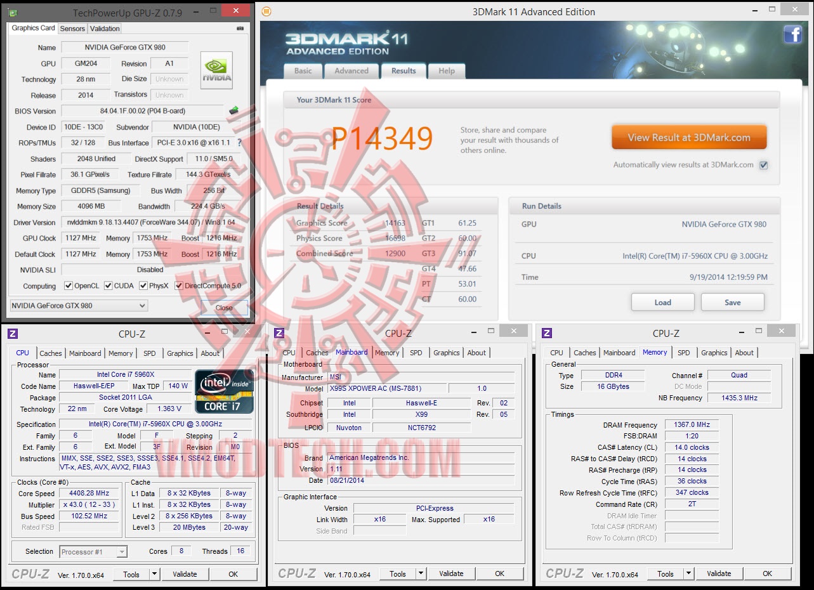
Task: Select the Results tab in 3DMark 11
Action: (x=404, y=70)
